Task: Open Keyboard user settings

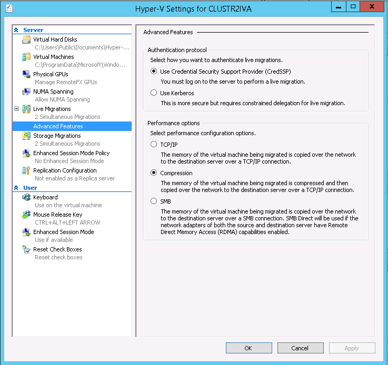Action: 45,197
